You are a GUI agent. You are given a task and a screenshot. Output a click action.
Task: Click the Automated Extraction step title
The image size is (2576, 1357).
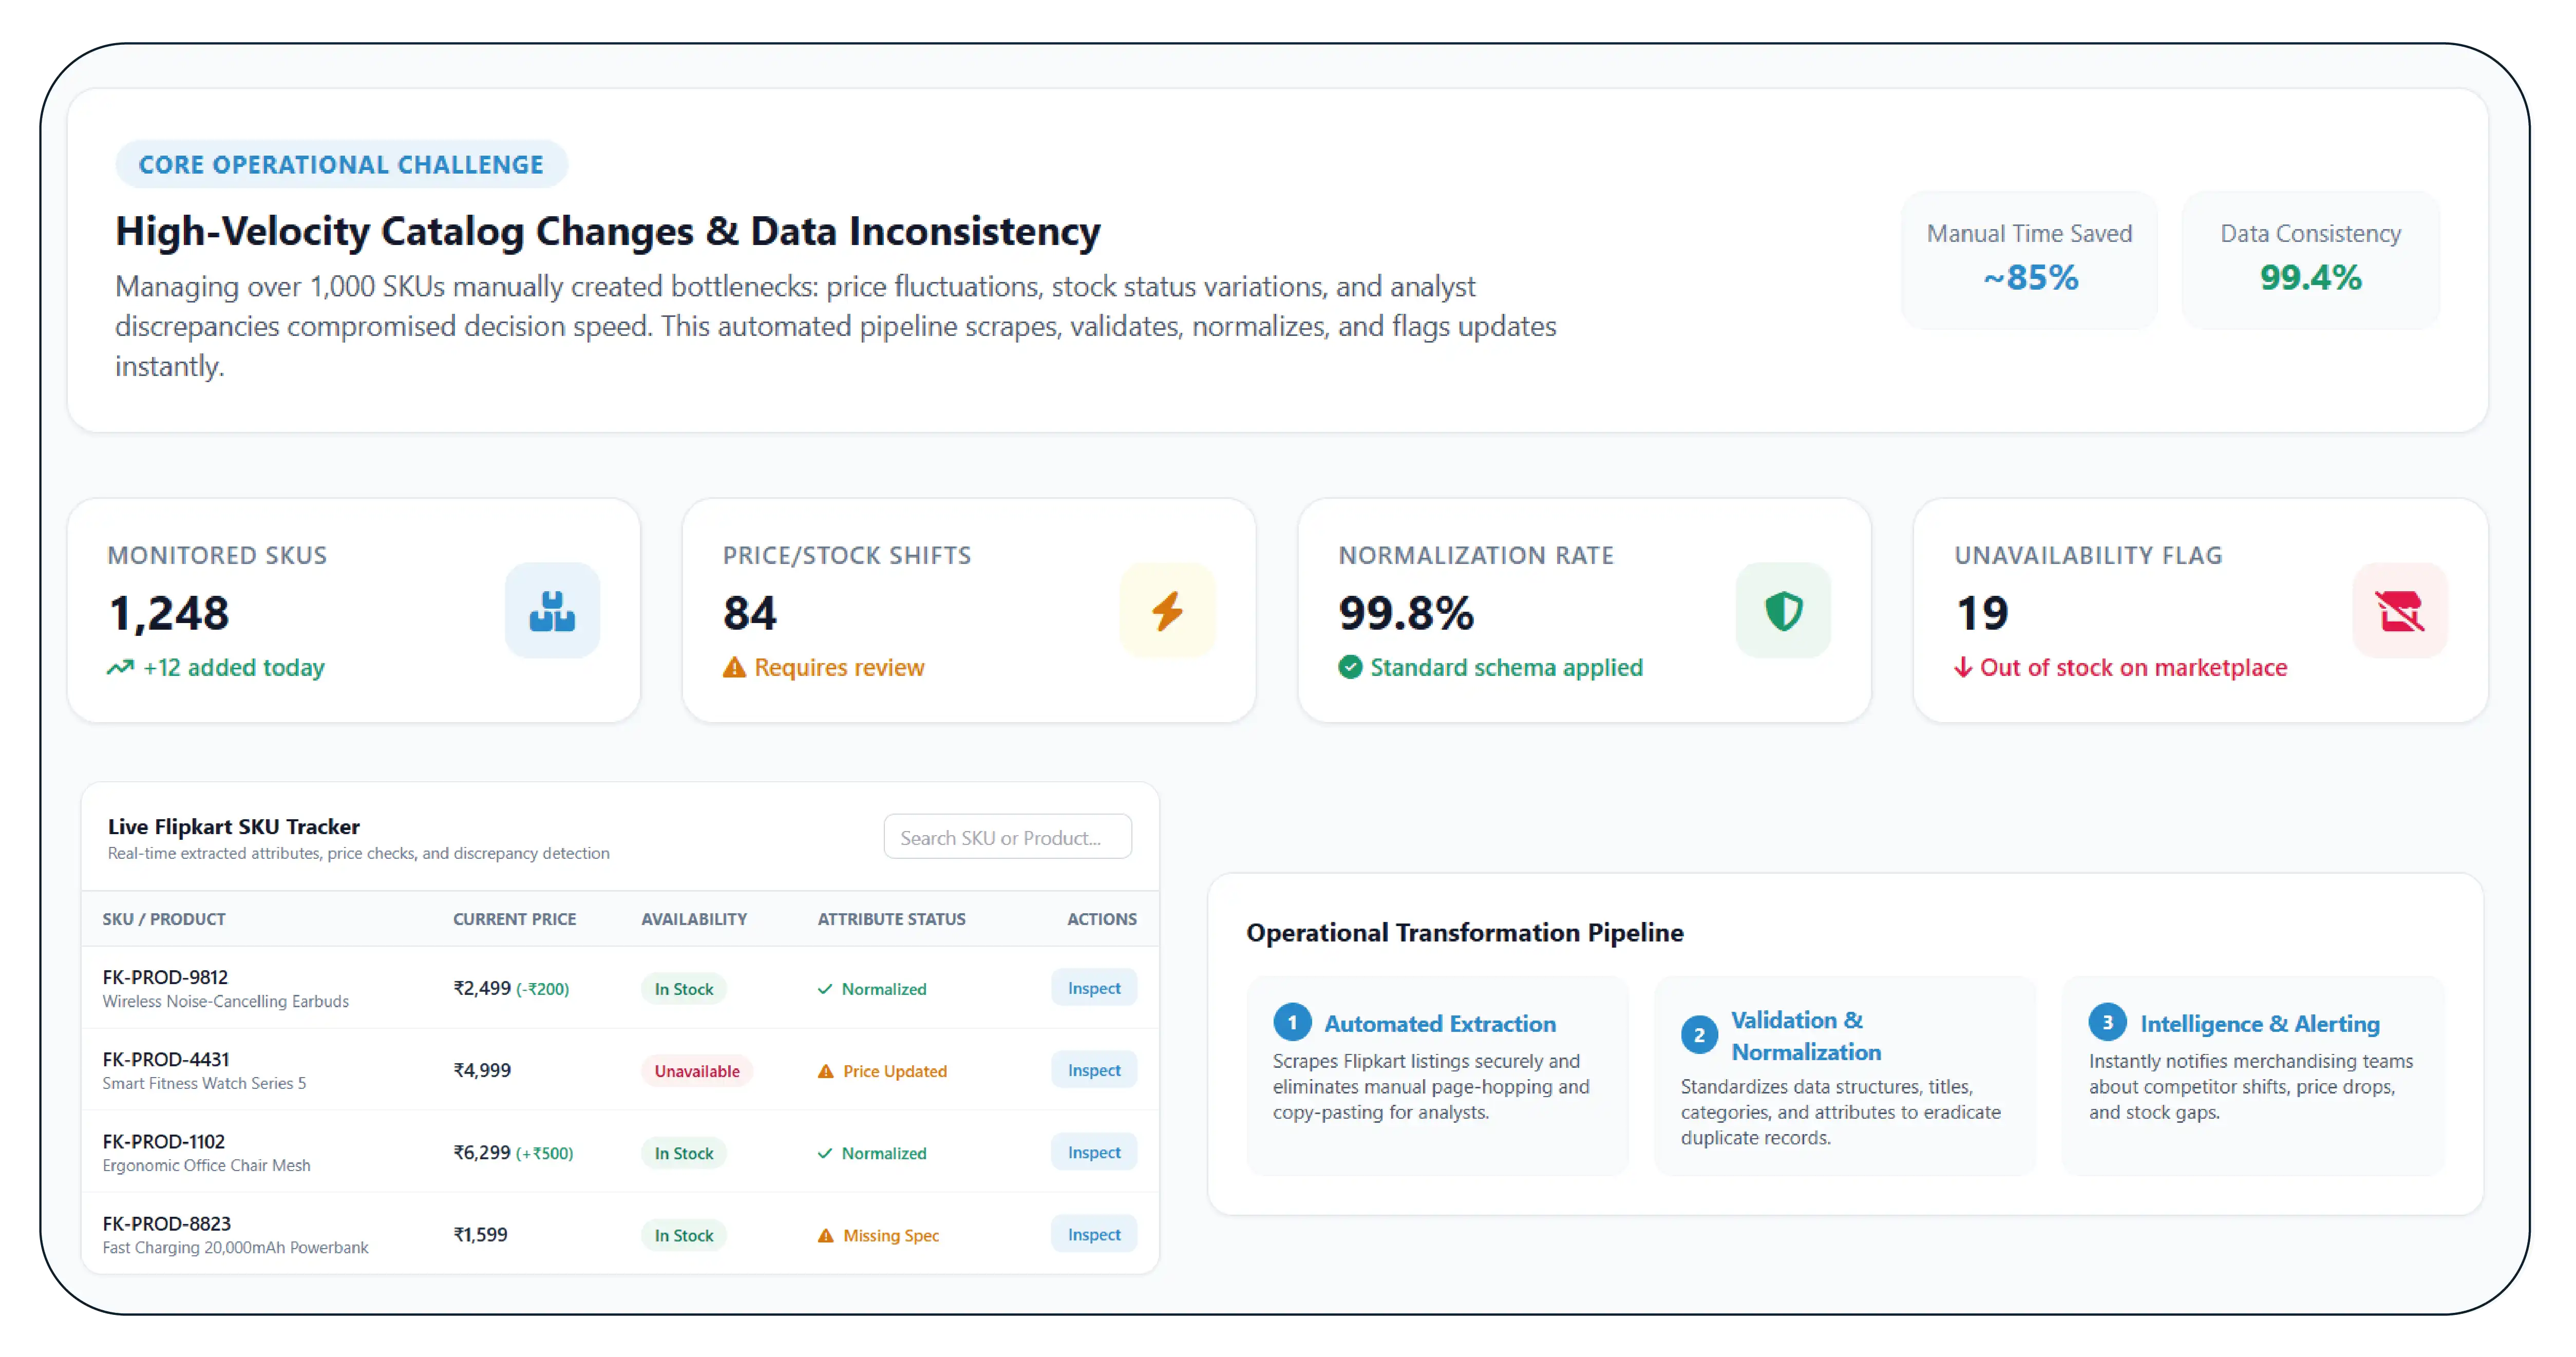coord(1440,1023)
